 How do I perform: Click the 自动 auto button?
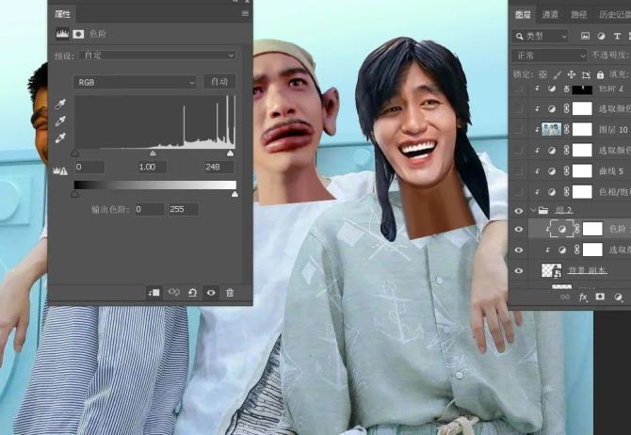[x=219, y=82]
